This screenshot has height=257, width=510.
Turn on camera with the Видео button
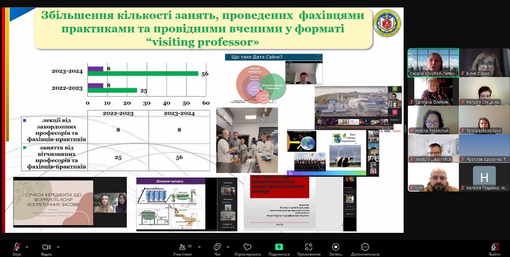click(x=47, y=249)
